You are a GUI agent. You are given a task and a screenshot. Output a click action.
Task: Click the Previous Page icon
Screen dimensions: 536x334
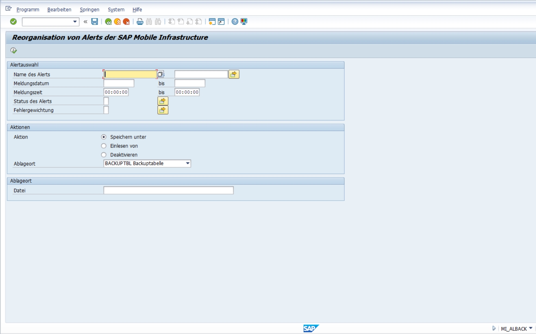181,22
